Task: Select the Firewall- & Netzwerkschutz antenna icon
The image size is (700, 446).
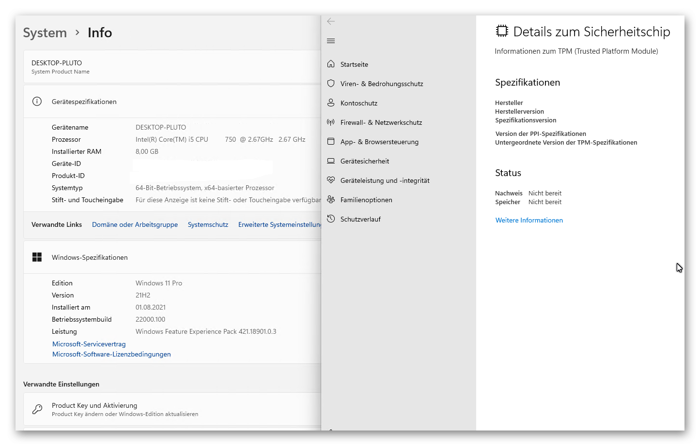Action: click(x=331, y=122)
